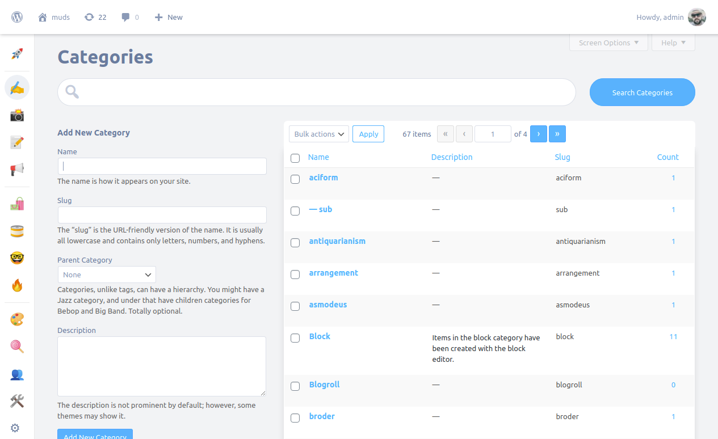This screenshot has height=439, width=718.
Task: Expand the Parent Category dropdown
Action: [x=107, y=275]
